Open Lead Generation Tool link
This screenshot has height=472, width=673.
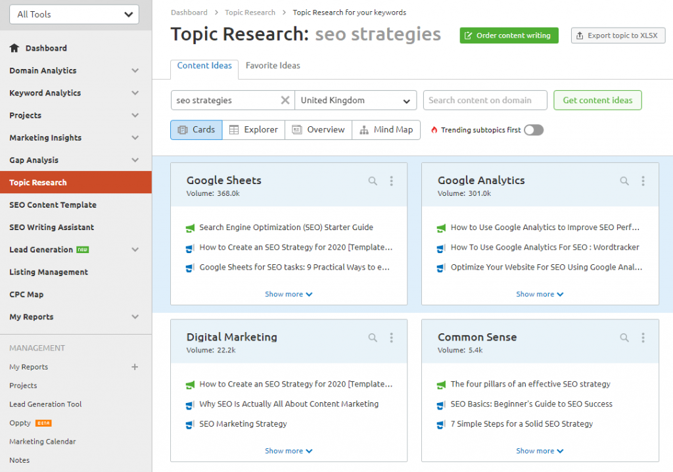(x=45, y=404)
